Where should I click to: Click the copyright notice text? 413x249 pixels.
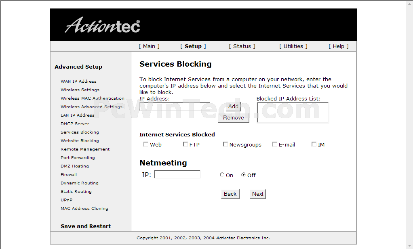(x=203, y=238)
